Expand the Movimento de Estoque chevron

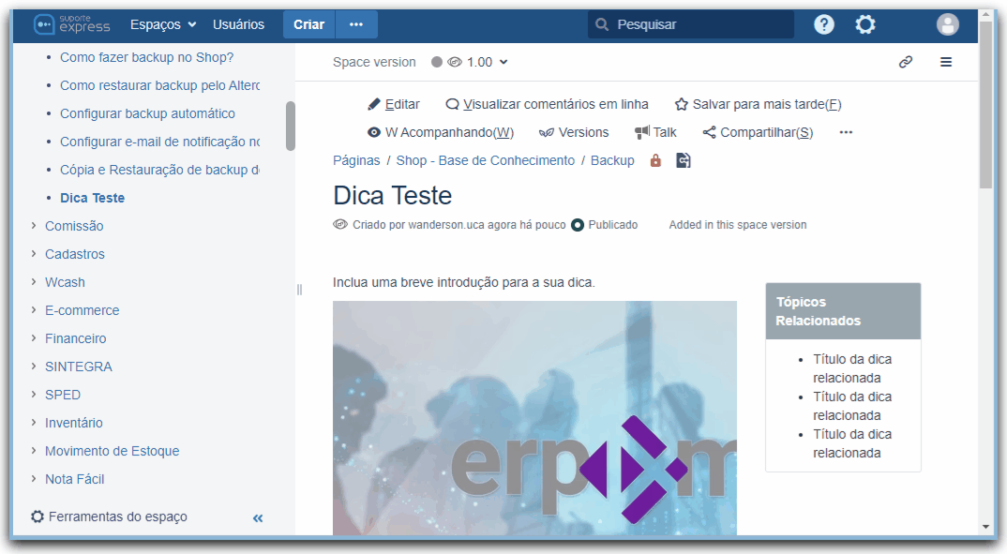point(34,451)
